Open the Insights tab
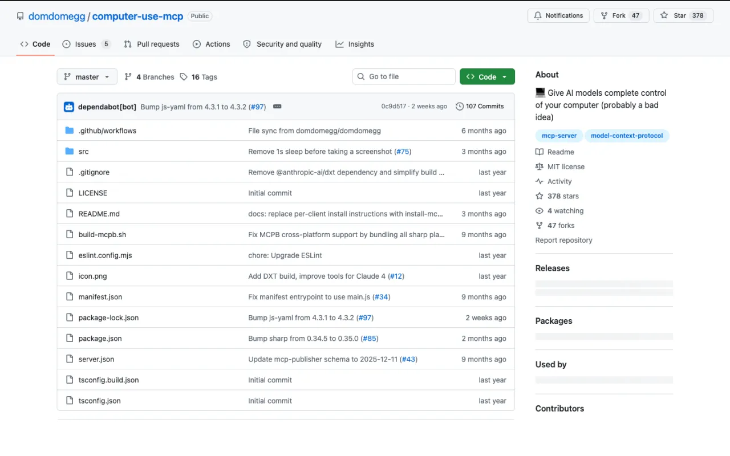The width and height of the screenshot is (730, 456). click(x=355, y=44)
